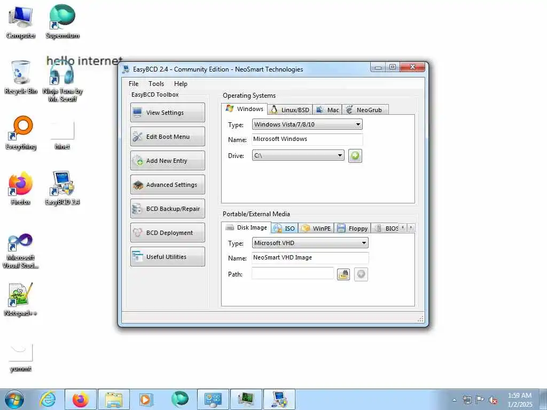
Task: Open Supermium from the taskbar
Action: (x=179, y=399)
